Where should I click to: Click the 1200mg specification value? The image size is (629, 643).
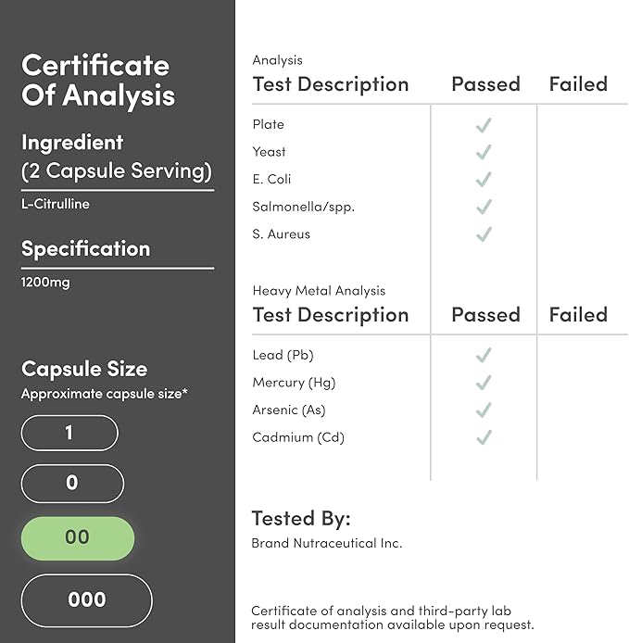coord(45,282)
